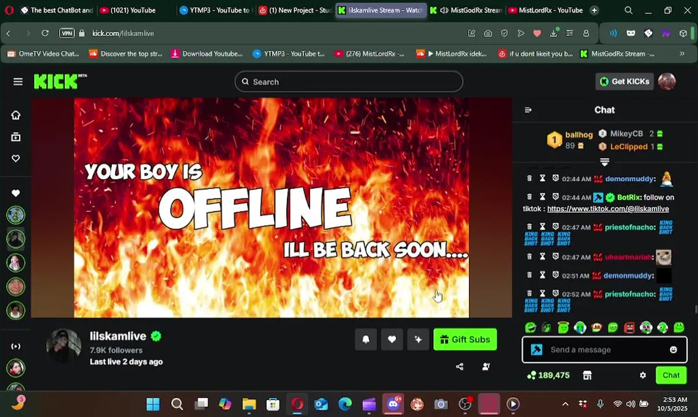Open user profile avatar menu

tap(667, 82)
